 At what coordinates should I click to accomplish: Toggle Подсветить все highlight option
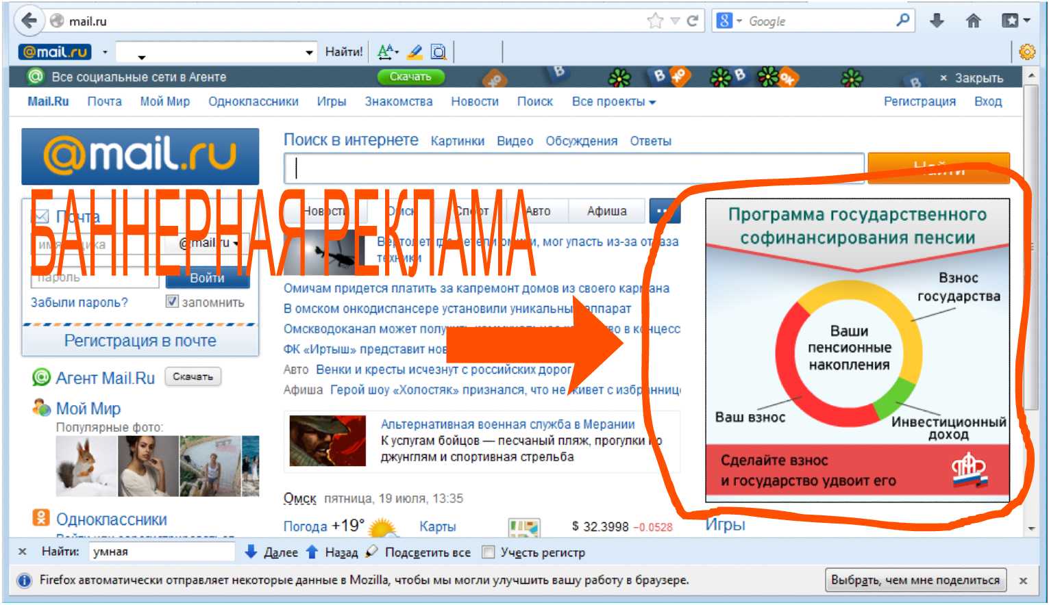click(419, 552)
